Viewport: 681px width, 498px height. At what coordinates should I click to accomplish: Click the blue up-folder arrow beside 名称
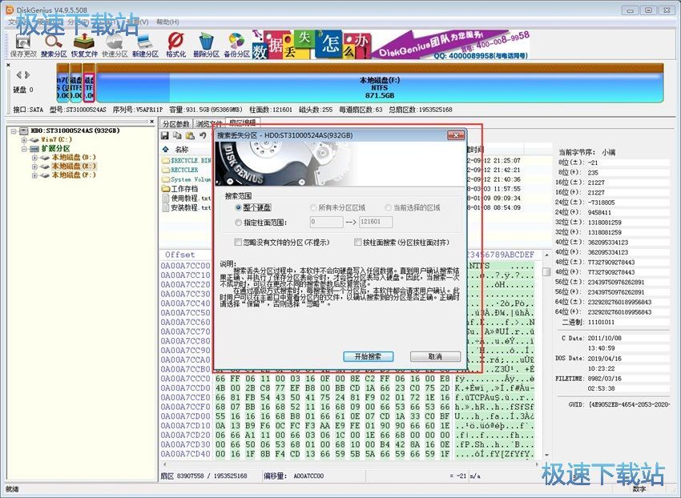[x=166, y=150]
